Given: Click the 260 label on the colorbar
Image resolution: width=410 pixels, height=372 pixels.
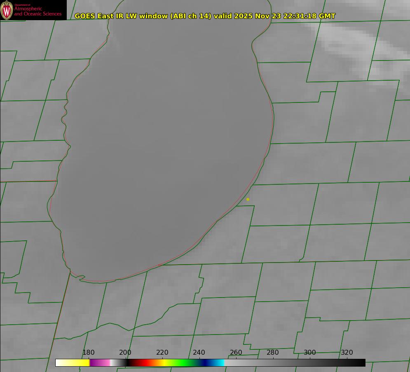Looking at the screenshot, I should click(x=236, y=352).
